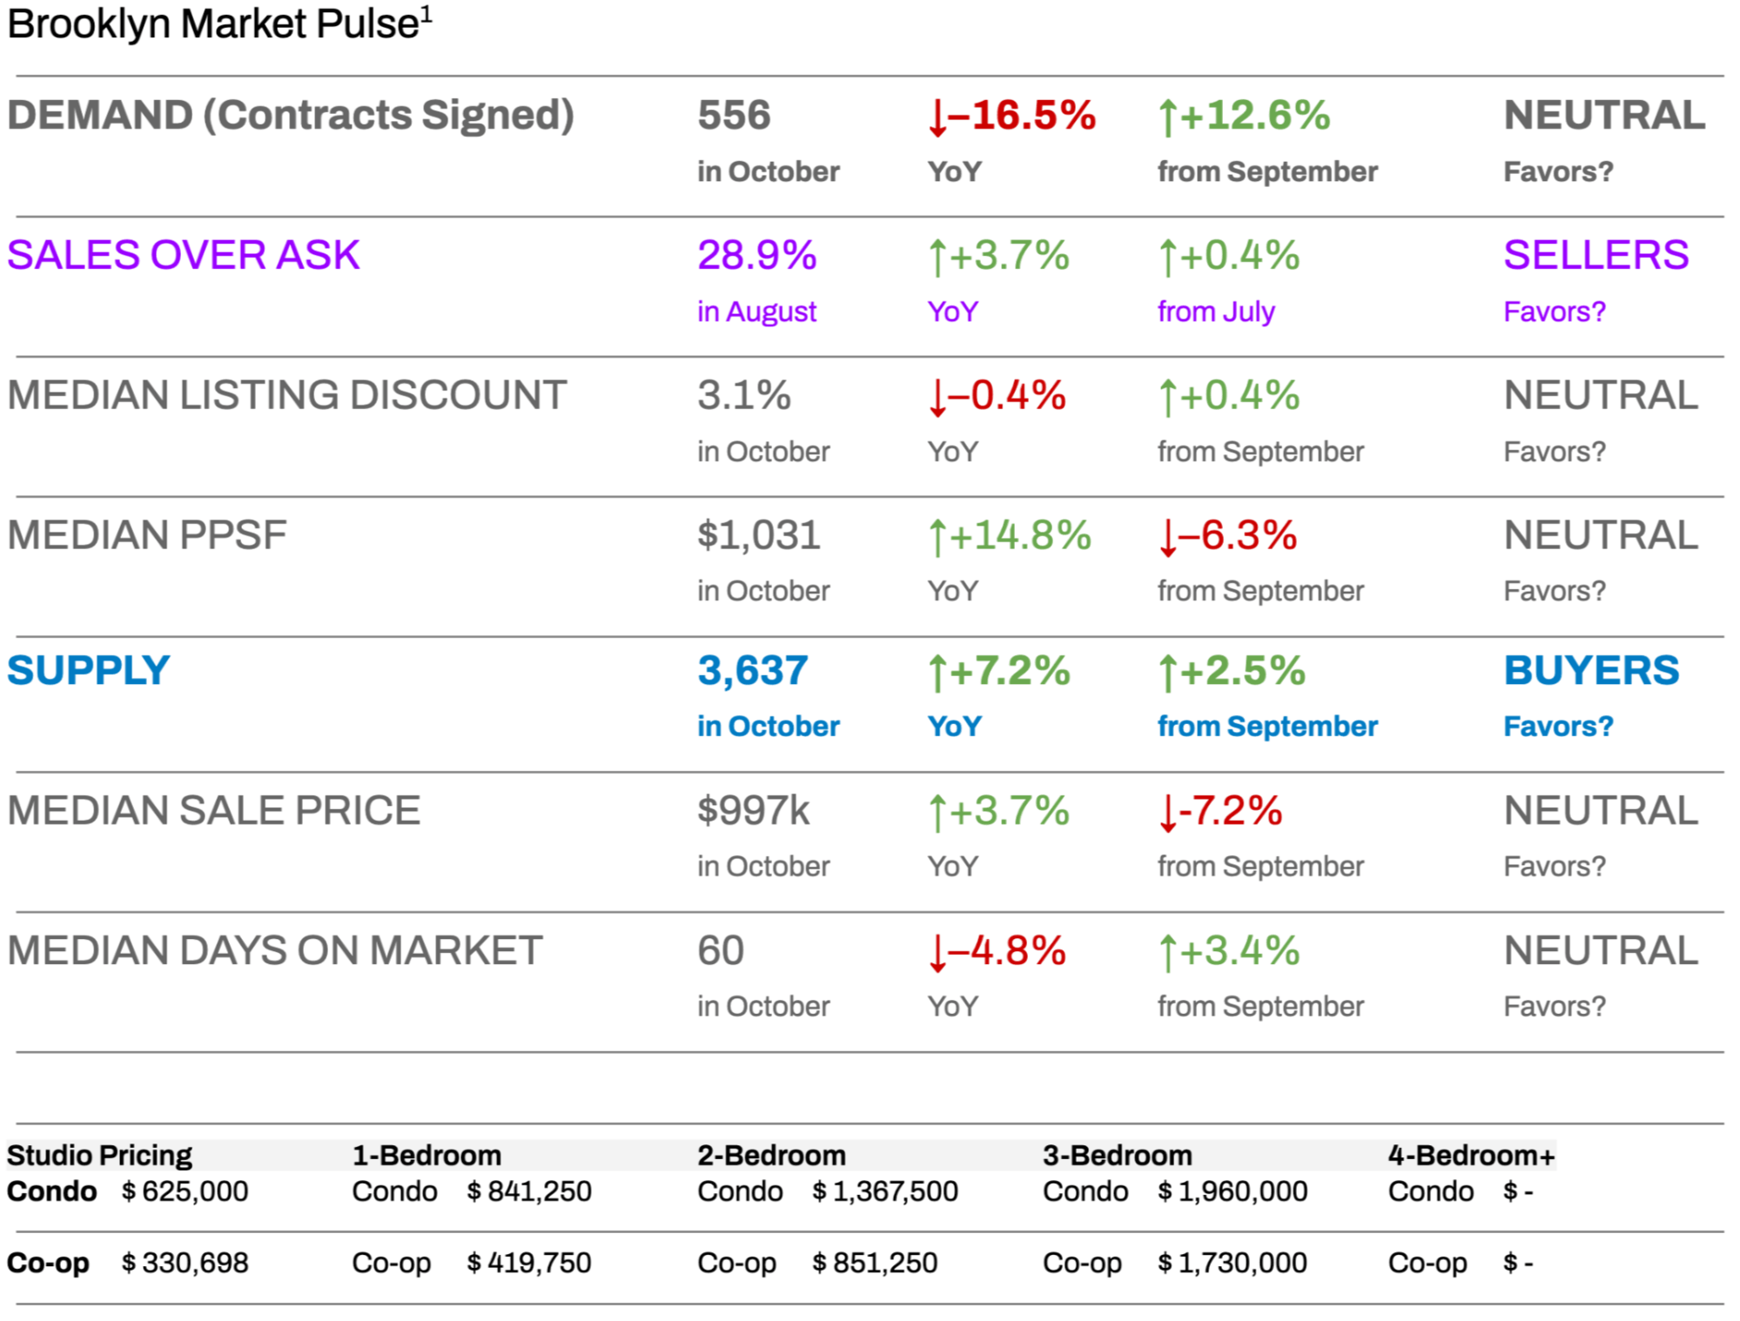Click the green up arrow beside +7.2%
Image resolution: width=1740 pixels, height=1321 pixels.
tap(937, 674)
